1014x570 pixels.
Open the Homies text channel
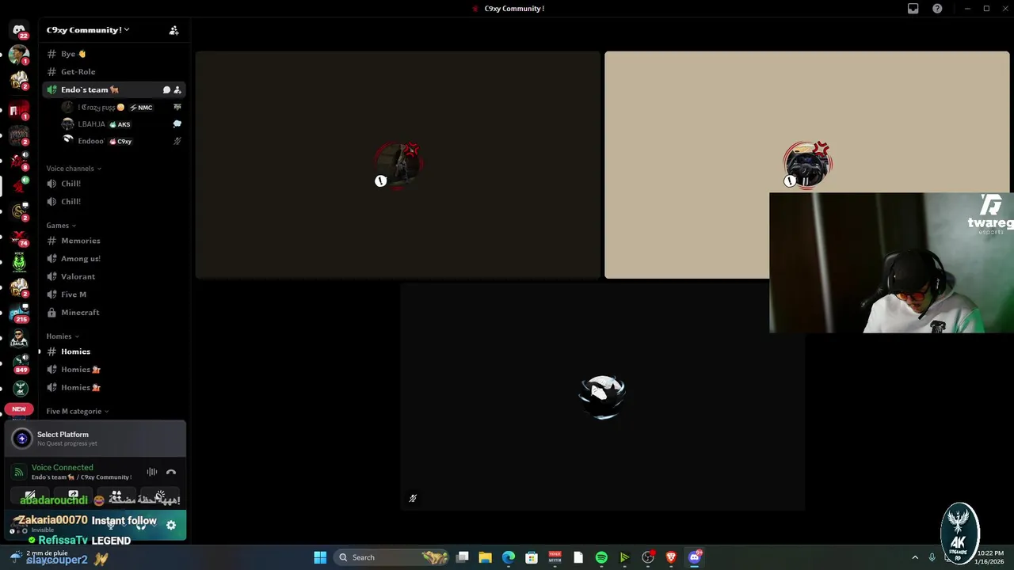[x=114, y=351]
